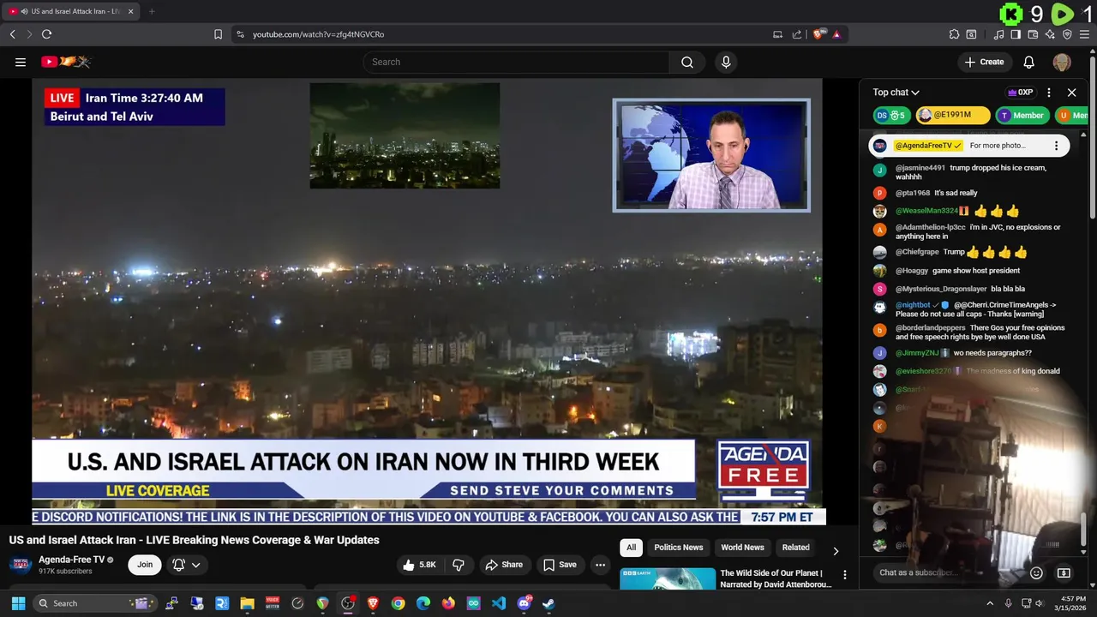Screen dimensions: 1097x617
Task: Click the search magnifier button
Action: click(687, 62)
